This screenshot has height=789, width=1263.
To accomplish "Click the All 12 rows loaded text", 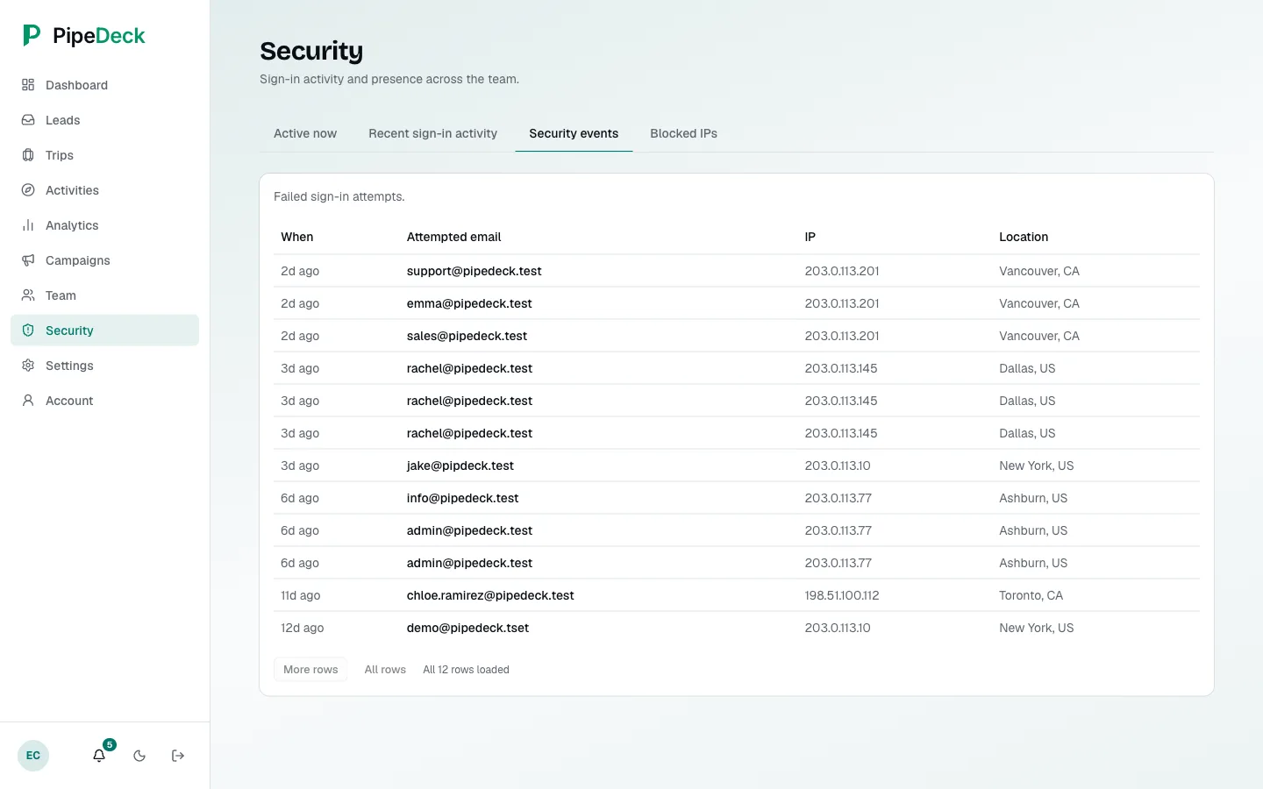I will coord(466,670).
